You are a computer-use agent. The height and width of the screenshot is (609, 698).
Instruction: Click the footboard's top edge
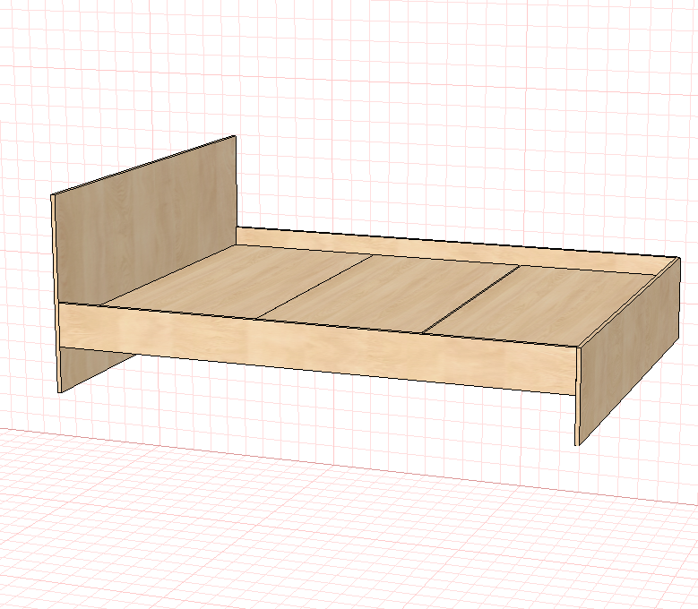pyautogui.click(x=628, y=302)
